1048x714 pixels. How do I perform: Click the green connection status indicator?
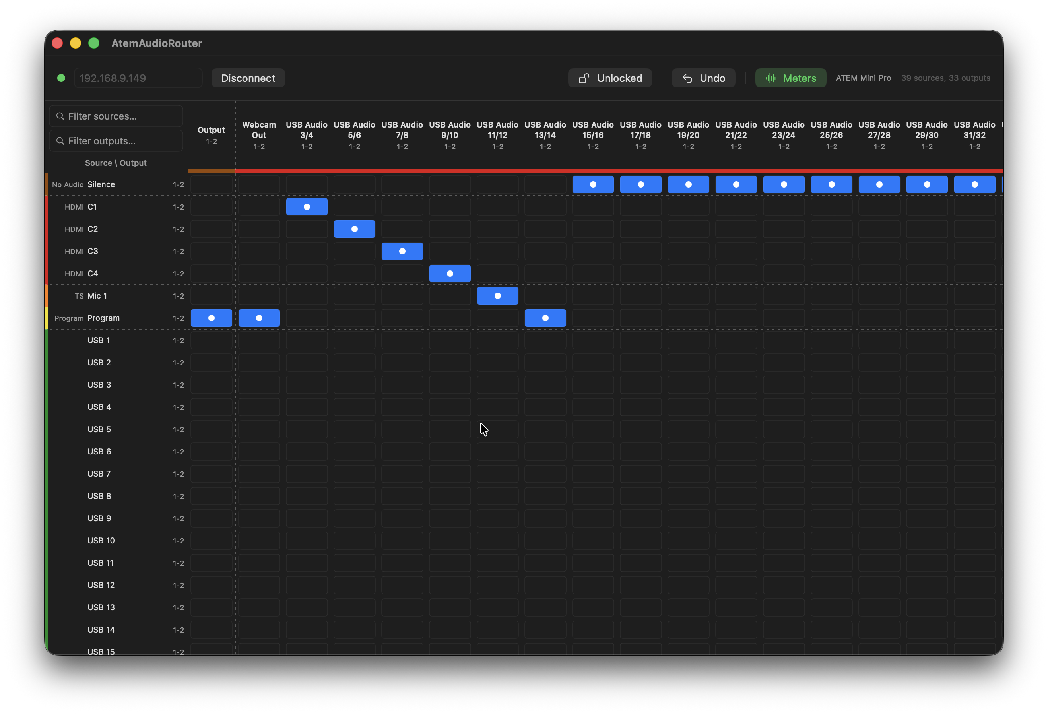(x=61, y=78)
